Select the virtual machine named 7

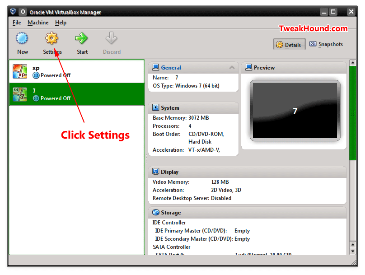(77, 94)
